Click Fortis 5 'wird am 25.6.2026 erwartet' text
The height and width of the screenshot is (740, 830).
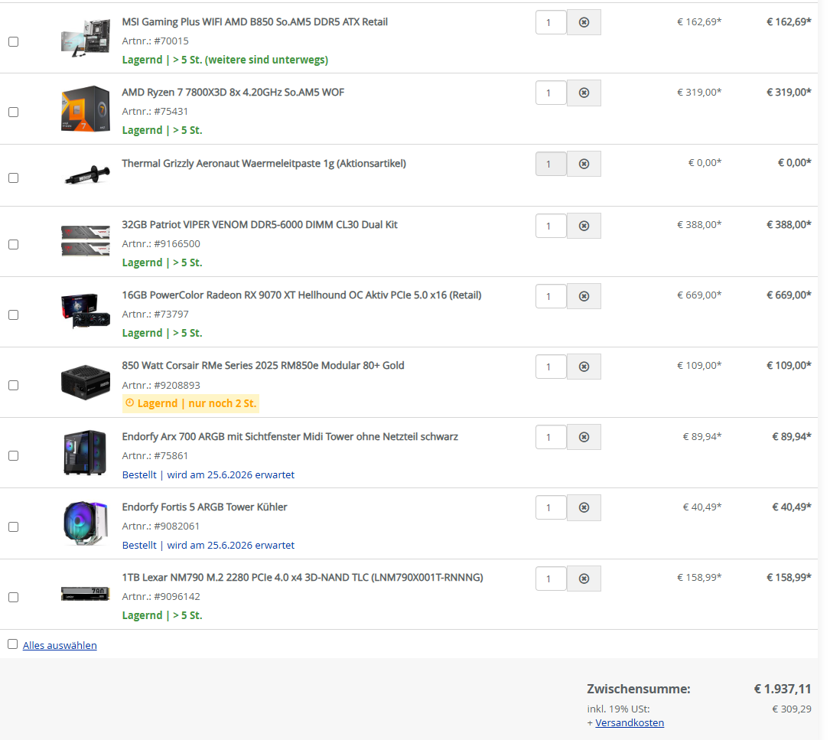click(231, 545)
